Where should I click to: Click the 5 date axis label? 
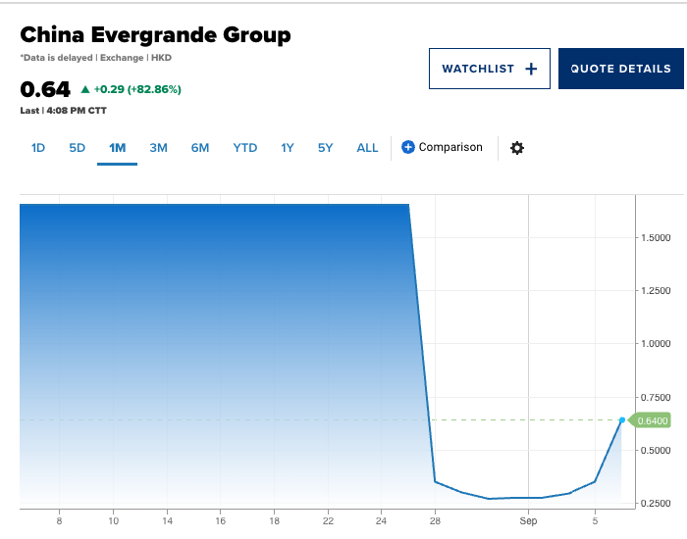(595, 520)
